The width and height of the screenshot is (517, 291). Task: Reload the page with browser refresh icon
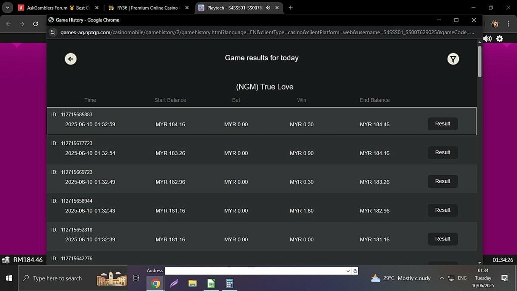[x=35, y=24]
